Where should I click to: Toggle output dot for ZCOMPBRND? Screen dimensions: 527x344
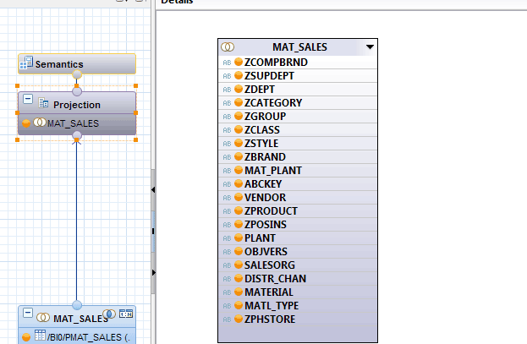click(x=239, y=62)
